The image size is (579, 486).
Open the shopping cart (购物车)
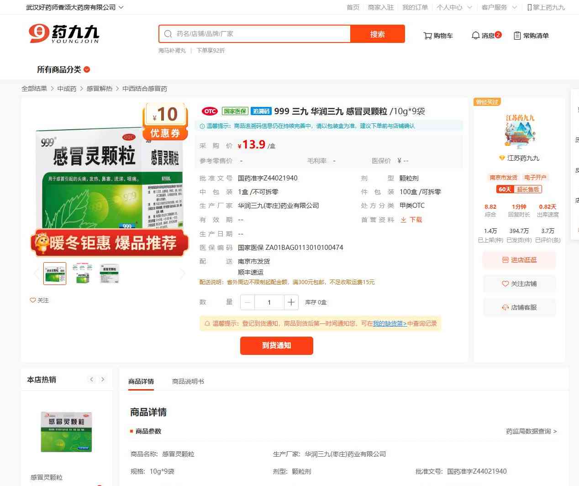(x=438, y=36)
